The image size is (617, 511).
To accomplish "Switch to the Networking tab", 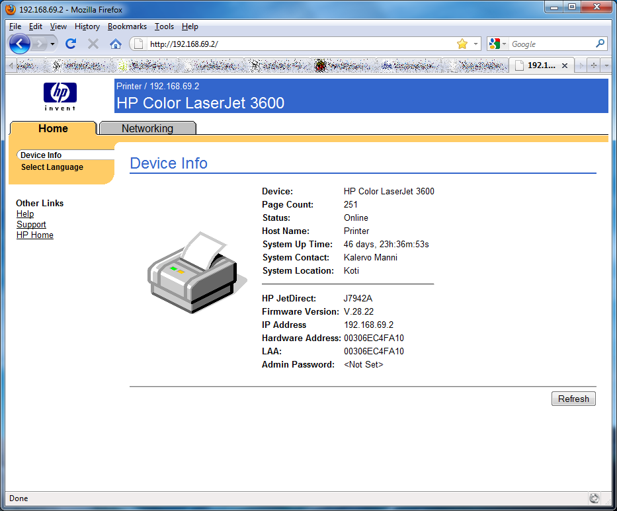I will click(x=147, y=129).
